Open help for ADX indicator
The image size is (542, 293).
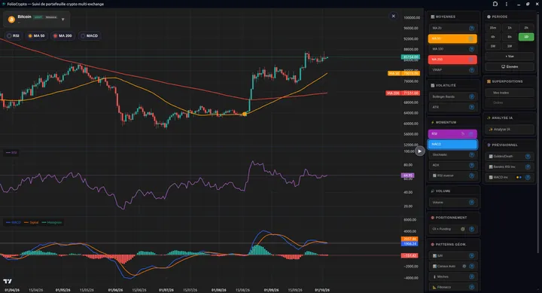(471, 166)
